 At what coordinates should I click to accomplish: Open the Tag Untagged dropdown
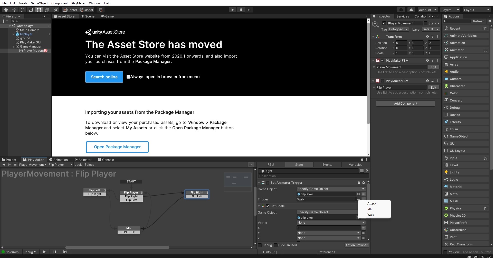(398, 29)
